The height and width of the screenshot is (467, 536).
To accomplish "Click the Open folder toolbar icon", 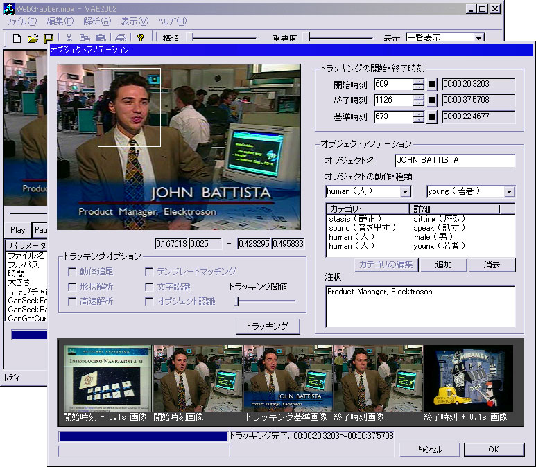I will [x=33, y=38].
